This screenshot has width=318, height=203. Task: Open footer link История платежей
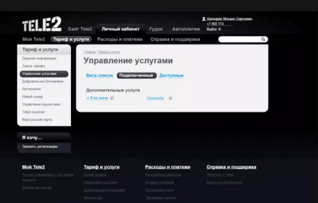tap(160, 182)
